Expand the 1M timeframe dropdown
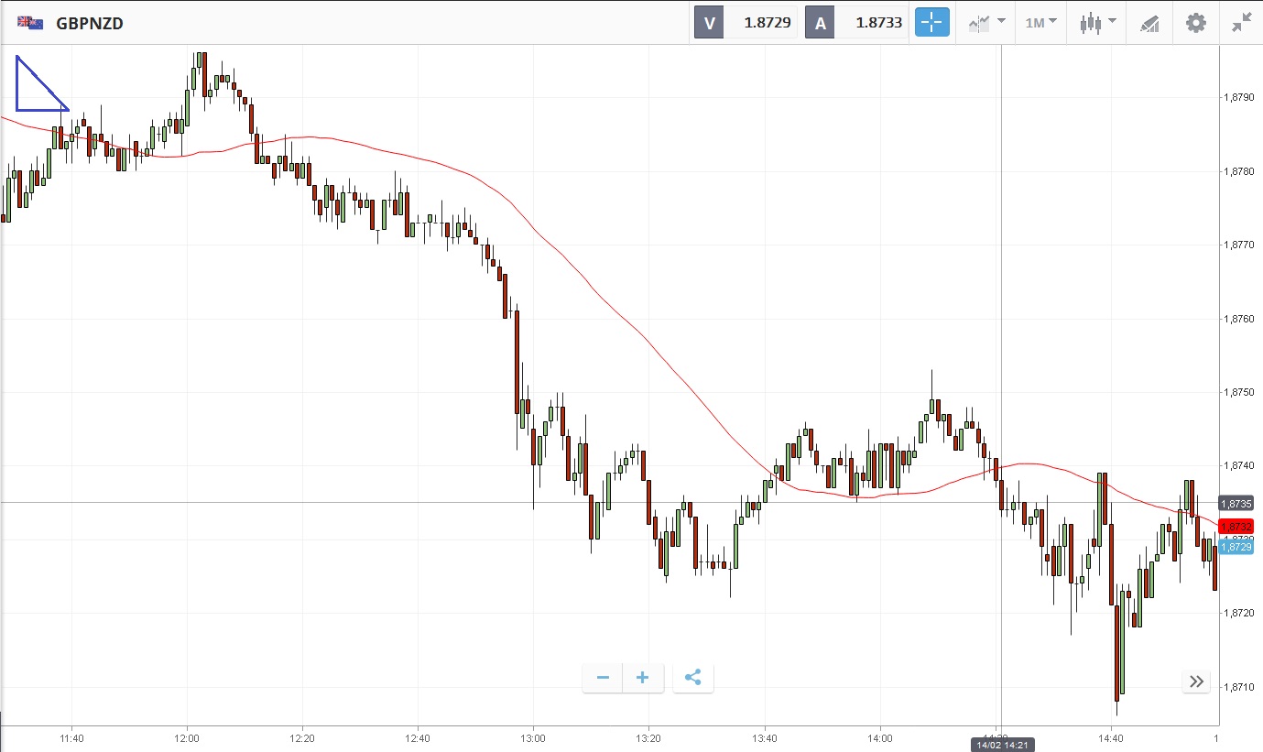 coord(1040,23)
